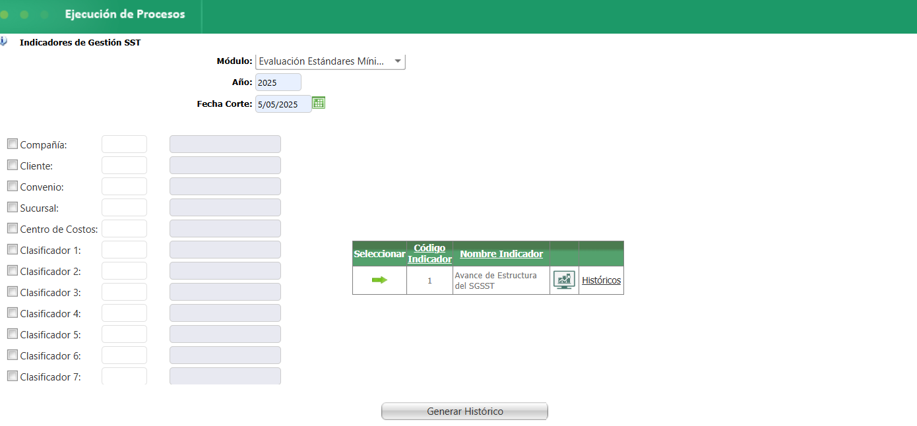Click the Compañía code input box

124,144
